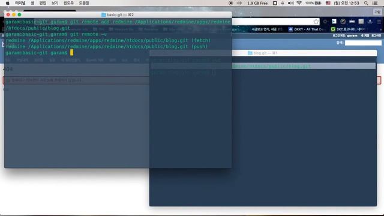Open the 윈도우 menu

tap(68, 3)
